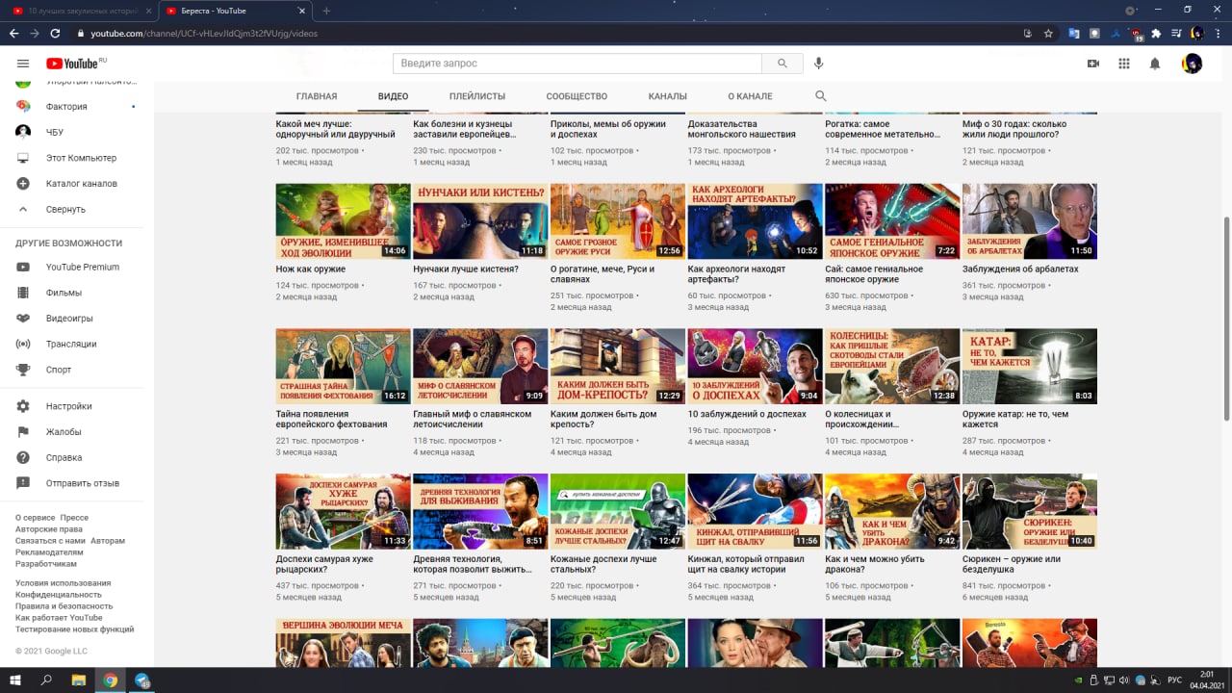Screen dimensions: 1232x693
Task: Open the create video camera icon
Action: [x=1093, y=64]
